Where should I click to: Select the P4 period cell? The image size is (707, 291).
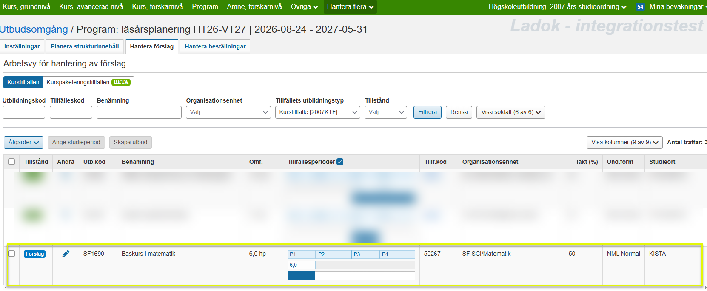point(397,254)
